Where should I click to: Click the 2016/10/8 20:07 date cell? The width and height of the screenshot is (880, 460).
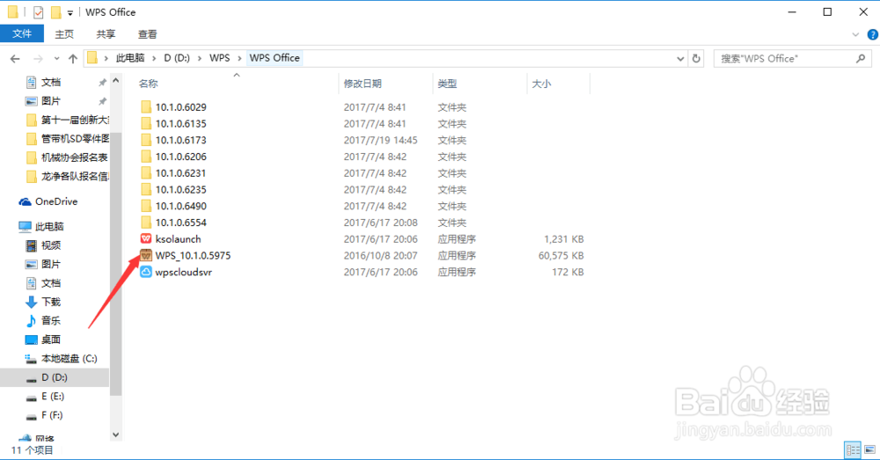380,256
